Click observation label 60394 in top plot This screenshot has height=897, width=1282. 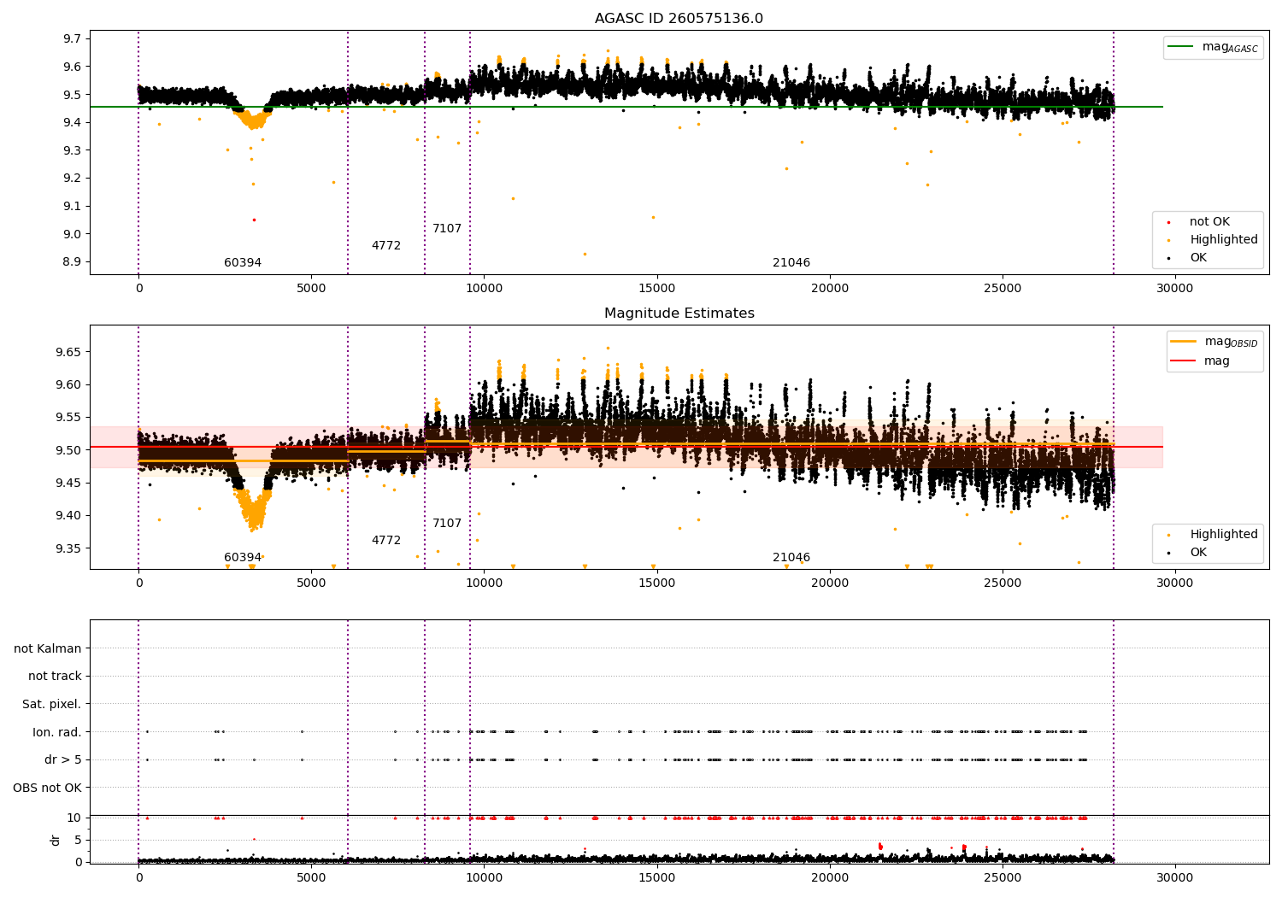tap(243, 263)
